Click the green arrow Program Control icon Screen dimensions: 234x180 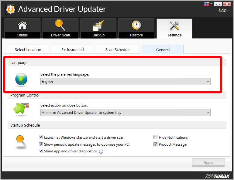pyautogui.click(x=21, y=108)
